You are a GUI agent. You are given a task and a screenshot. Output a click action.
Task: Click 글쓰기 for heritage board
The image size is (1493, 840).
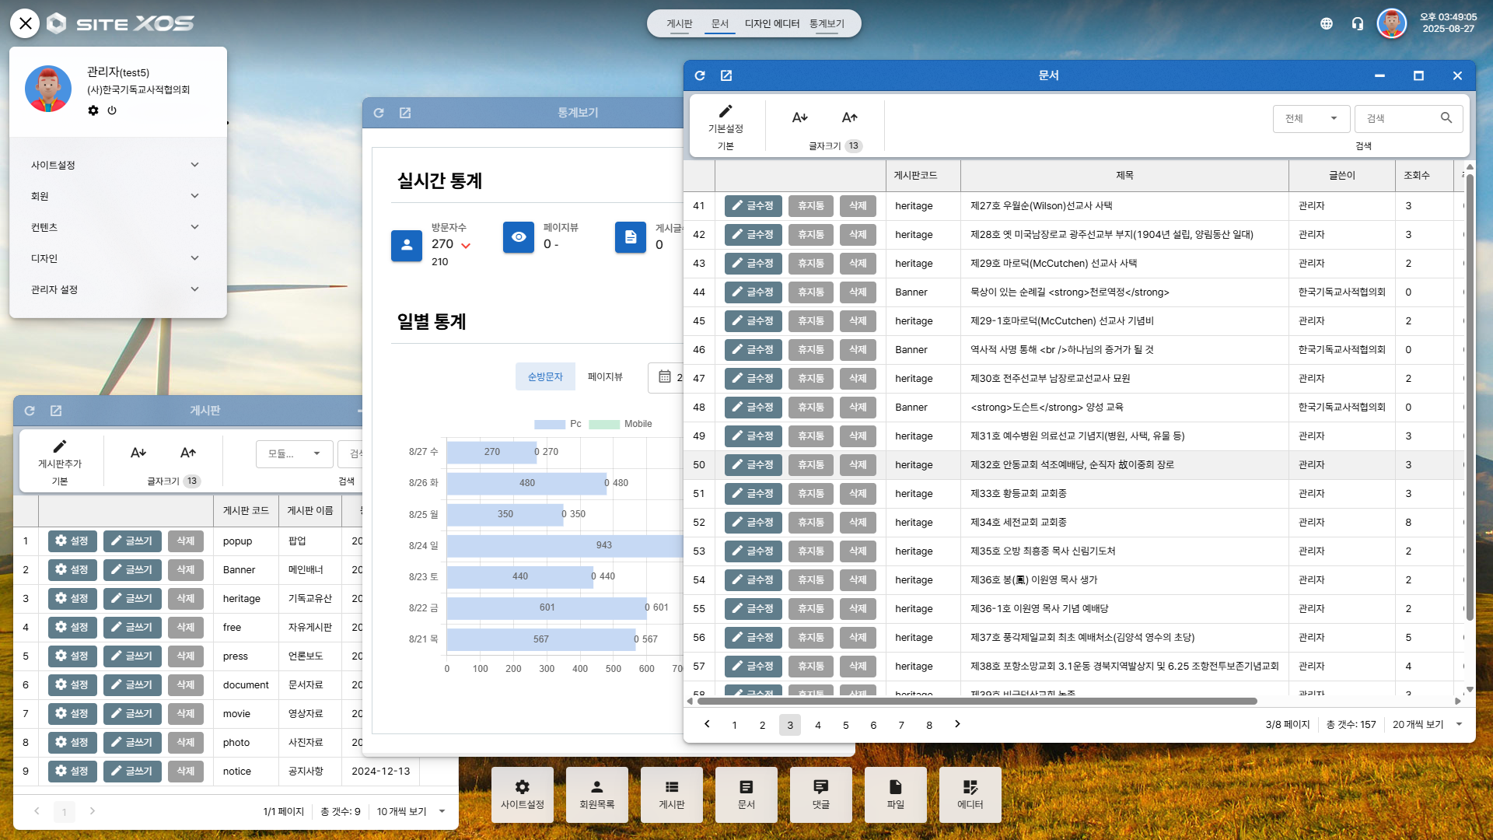pyautogui.click(x=132, y=599)
